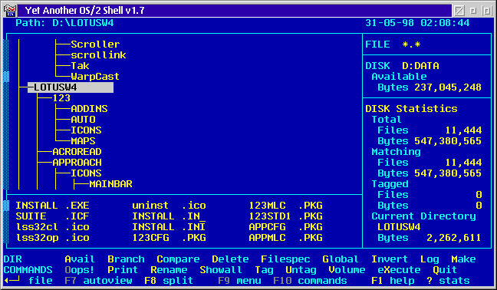Run the Invert command
The image size is (497, 290).
390,259
